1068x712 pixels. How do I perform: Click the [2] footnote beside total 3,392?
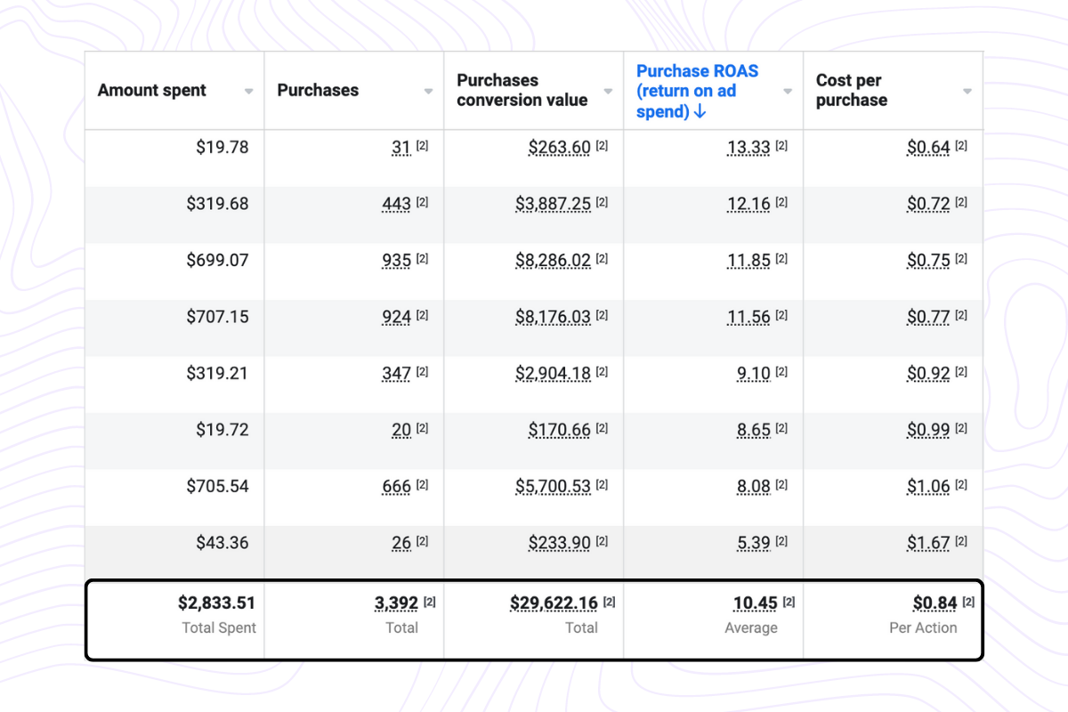coord(429,603)
